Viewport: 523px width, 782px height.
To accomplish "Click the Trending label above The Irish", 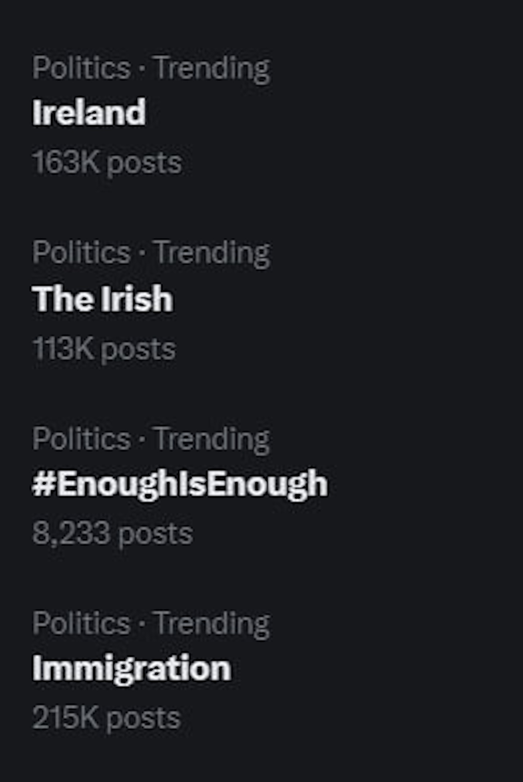I will (x=213, y=253).
